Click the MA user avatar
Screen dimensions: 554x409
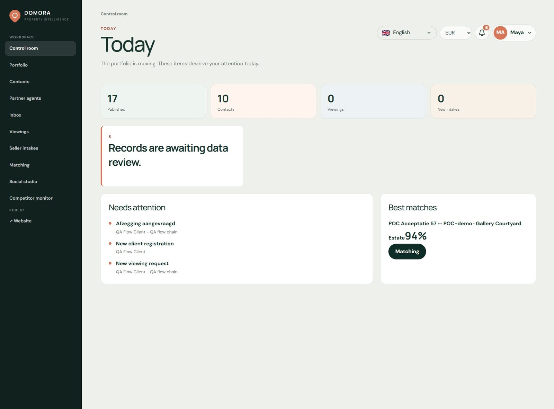pyautogui.click(x=500, y=33)
